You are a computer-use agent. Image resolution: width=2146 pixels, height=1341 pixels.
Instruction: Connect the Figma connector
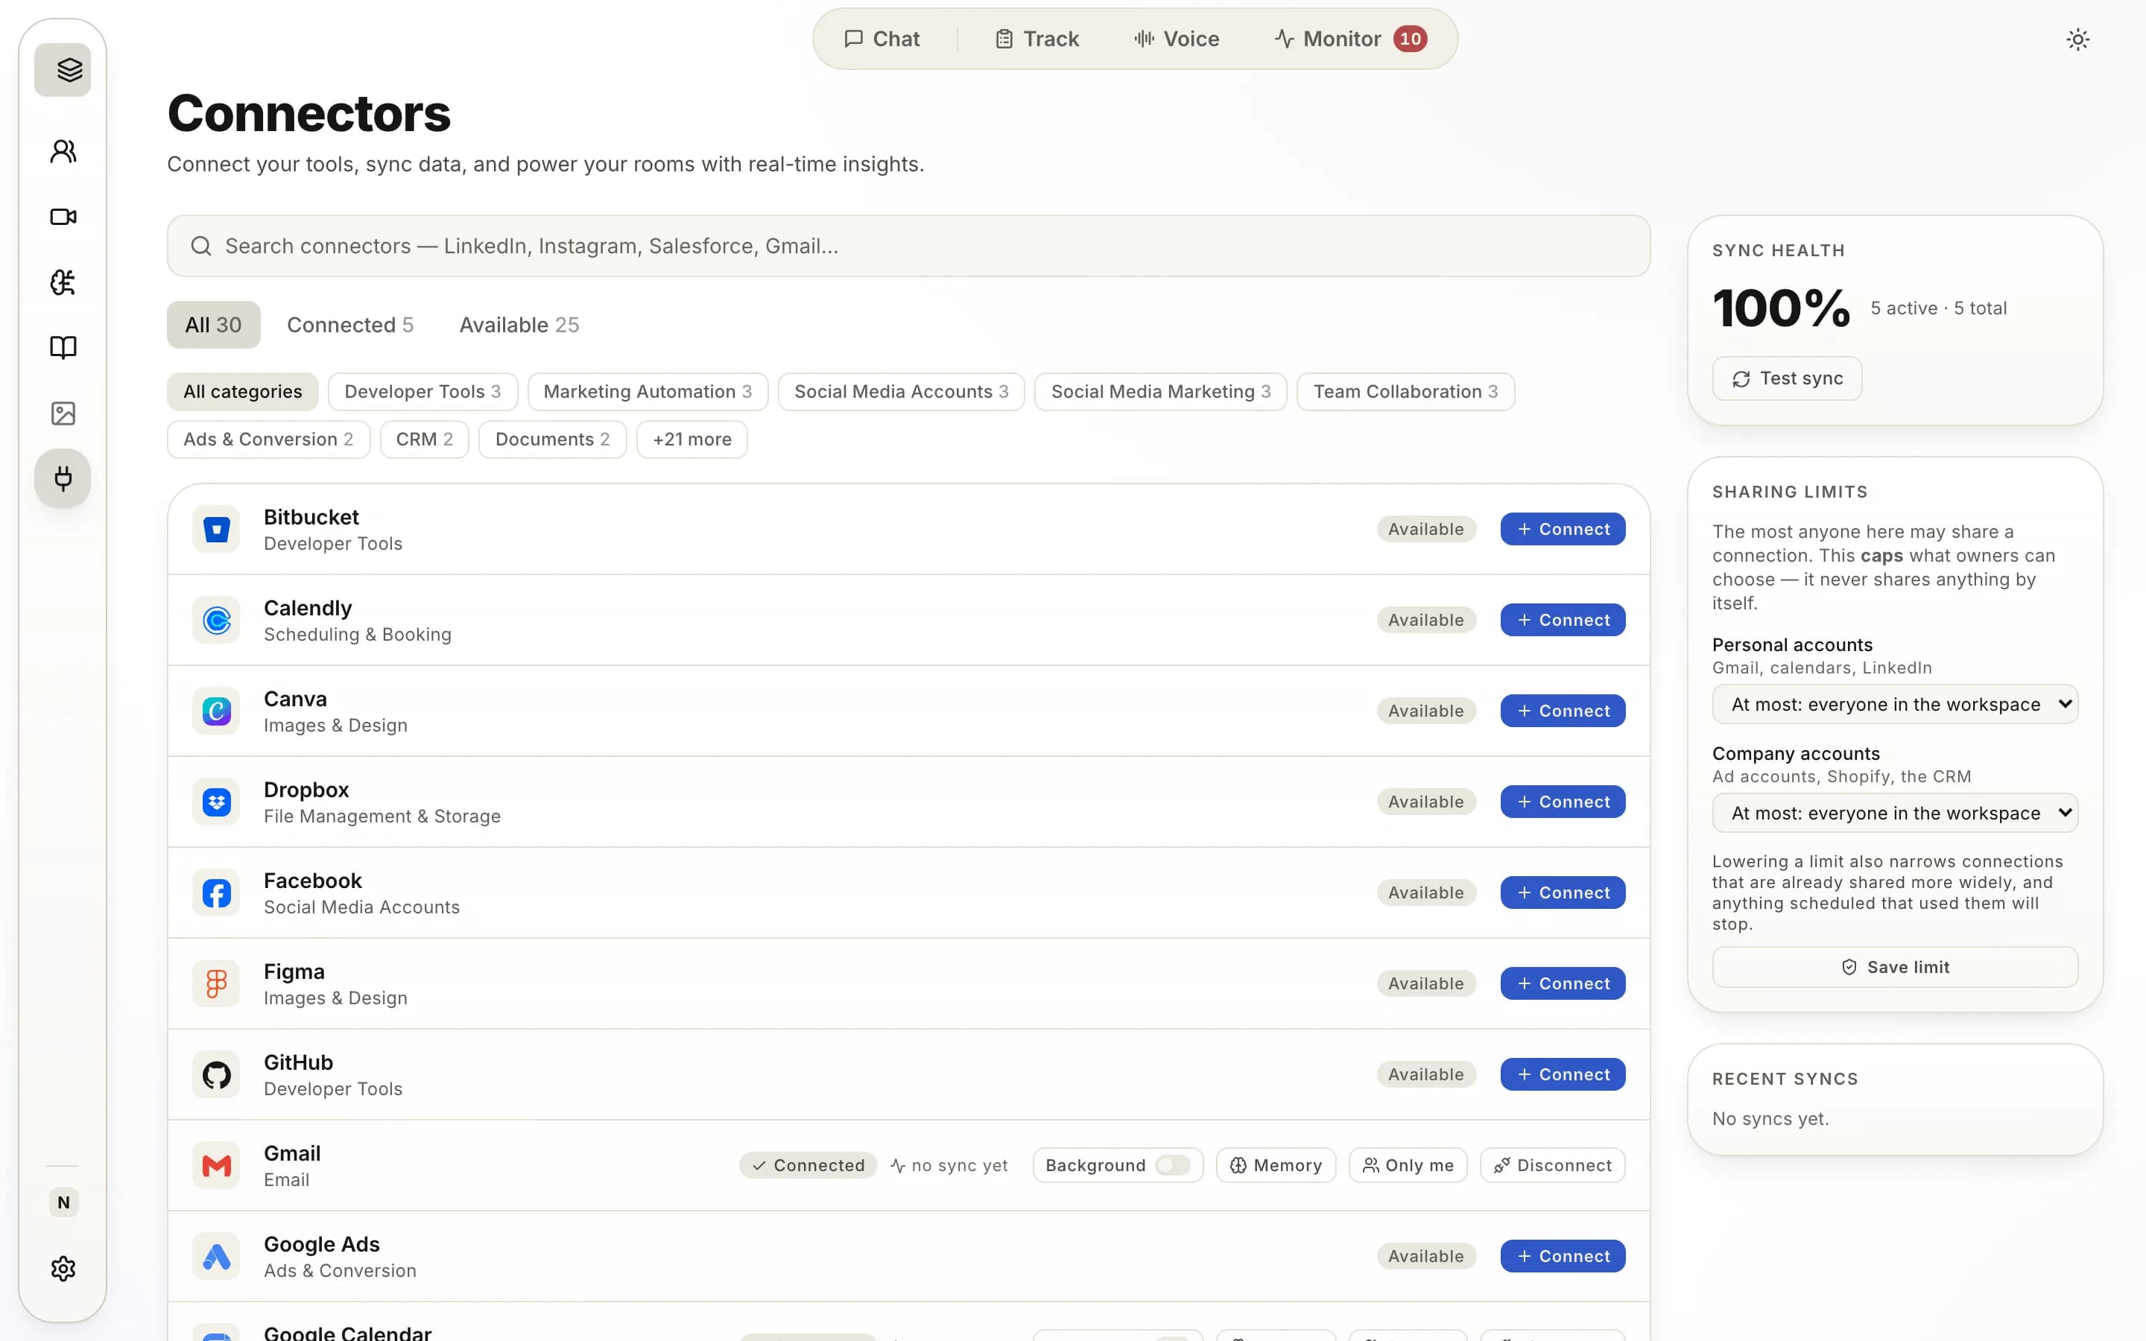point(1563,983)
